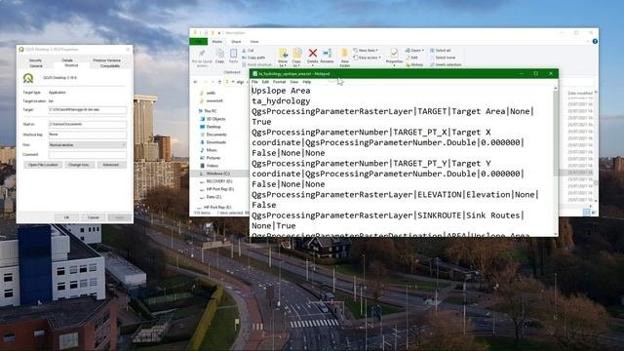Screen dimensions: 624x351
Task: Open Notepad's Help menu
Action: pyautogui.click(x=307, y=82)
